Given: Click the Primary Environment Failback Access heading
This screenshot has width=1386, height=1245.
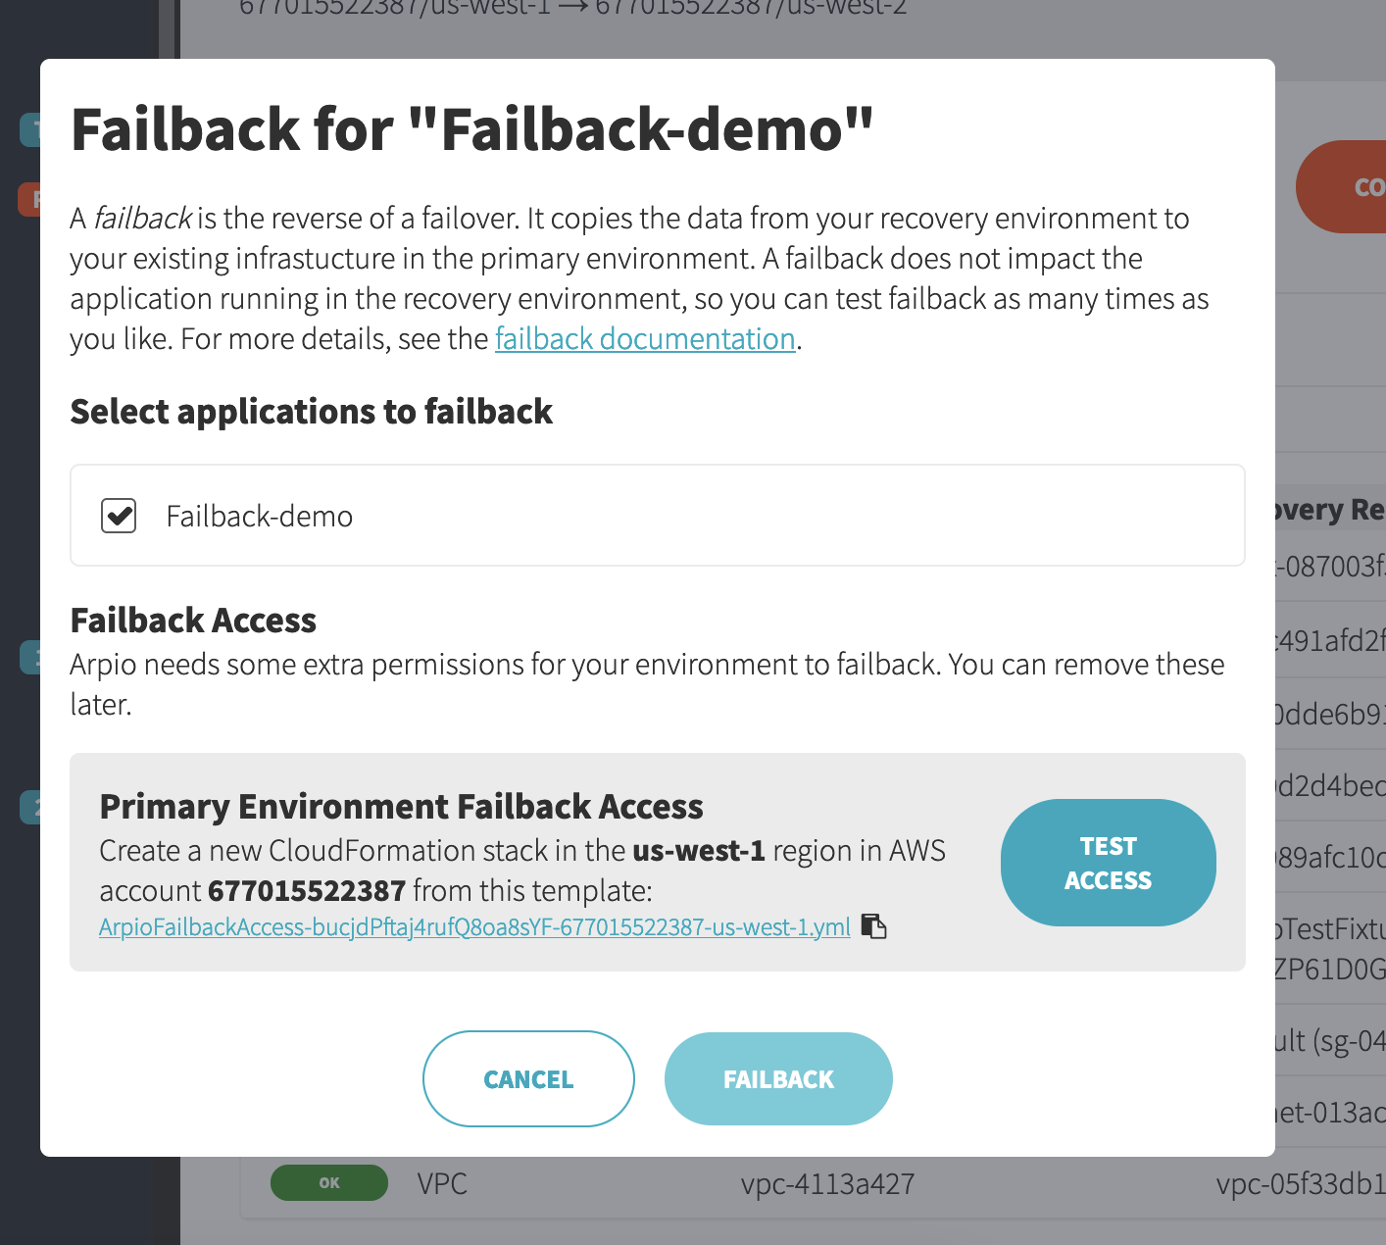Looking at the screenshot, I should 401,807.
